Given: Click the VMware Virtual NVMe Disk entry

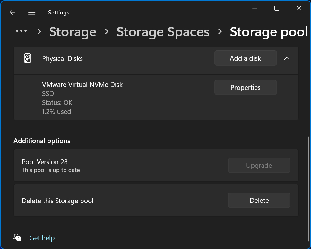Looking at the screenshot, I should [x=82, y=84].
